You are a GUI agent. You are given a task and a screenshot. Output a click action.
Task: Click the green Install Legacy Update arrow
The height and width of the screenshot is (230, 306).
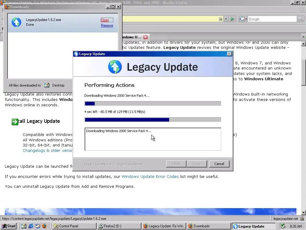pyautogui.click(x=15, y=122)
